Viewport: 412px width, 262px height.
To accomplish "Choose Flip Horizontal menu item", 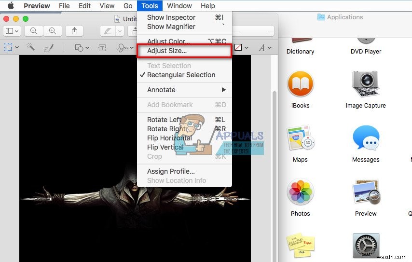I will click(184, 138).
